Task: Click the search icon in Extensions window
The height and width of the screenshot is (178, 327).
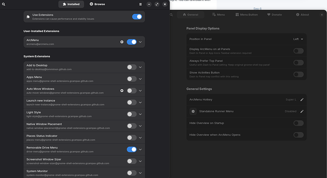Action: pos(3,4)
